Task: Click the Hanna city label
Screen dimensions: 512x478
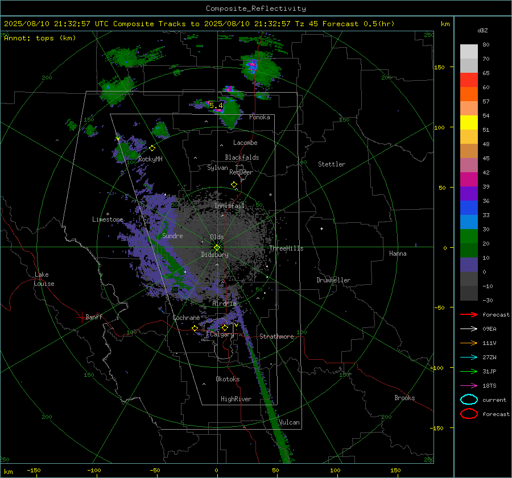Action: pyautogui.click(x=398, y=253)
